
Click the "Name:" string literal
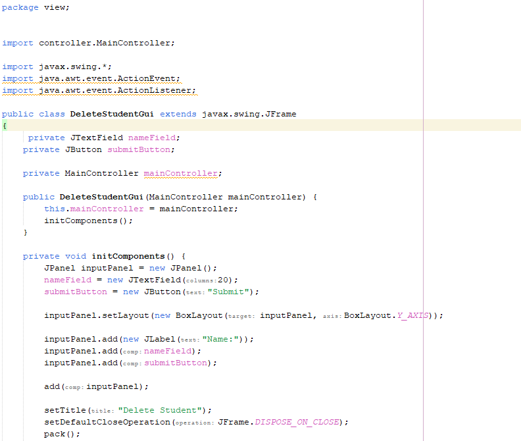pyautogui.click(x=220, y=339)
